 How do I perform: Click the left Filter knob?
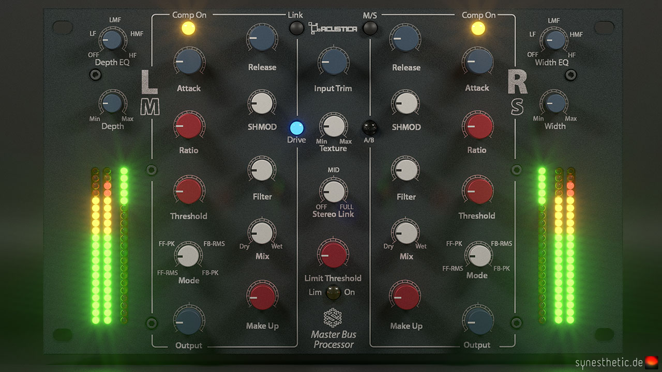point(262,170)
